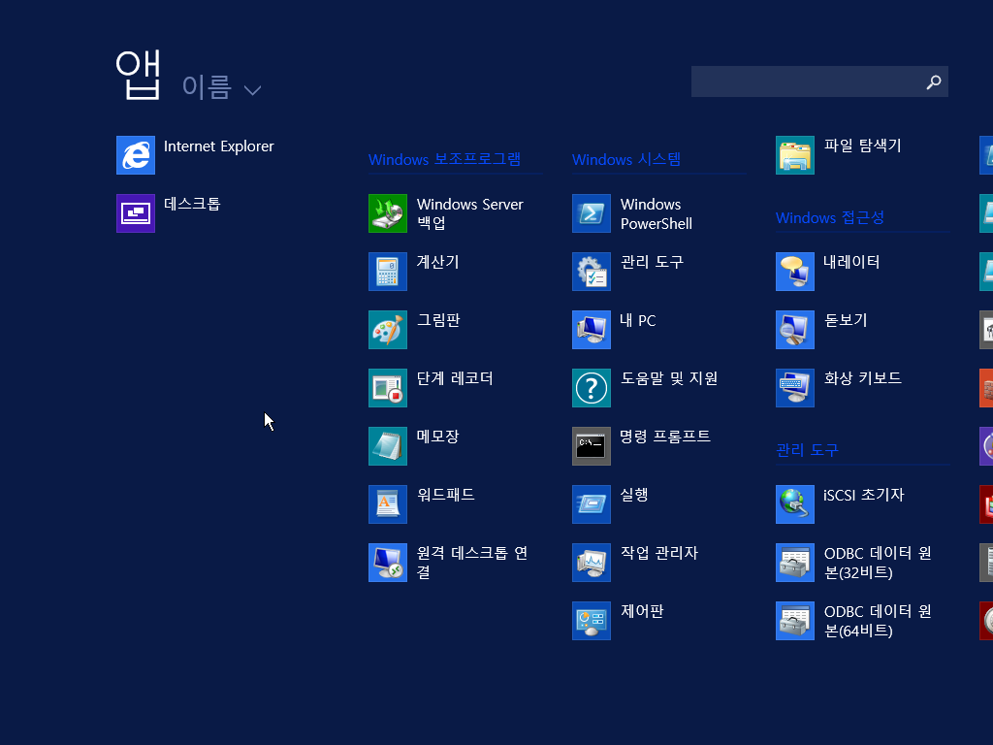
Task: Click the 돋보기 label text
Action: pos(846,320)
